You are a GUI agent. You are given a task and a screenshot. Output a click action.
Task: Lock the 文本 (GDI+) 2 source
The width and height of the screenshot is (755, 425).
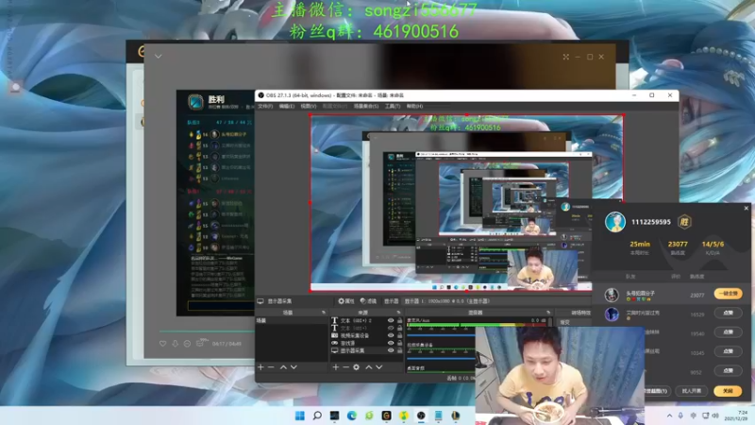point(399,320)
